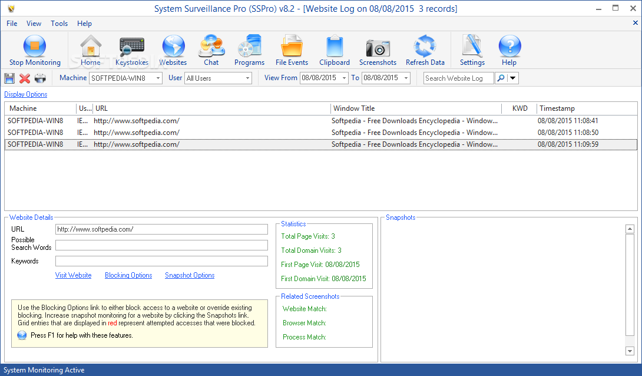Viewport: 642px width, 376px height.
Task: Select the row timestamped 08/08/2015 11:09:59
Action: (321, 144)
